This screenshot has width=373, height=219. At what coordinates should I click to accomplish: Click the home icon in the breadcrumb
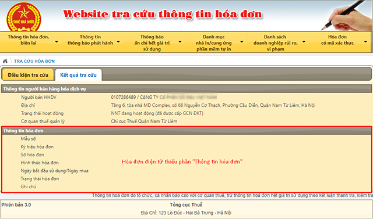pyautogui.click(x=5, y=61)
